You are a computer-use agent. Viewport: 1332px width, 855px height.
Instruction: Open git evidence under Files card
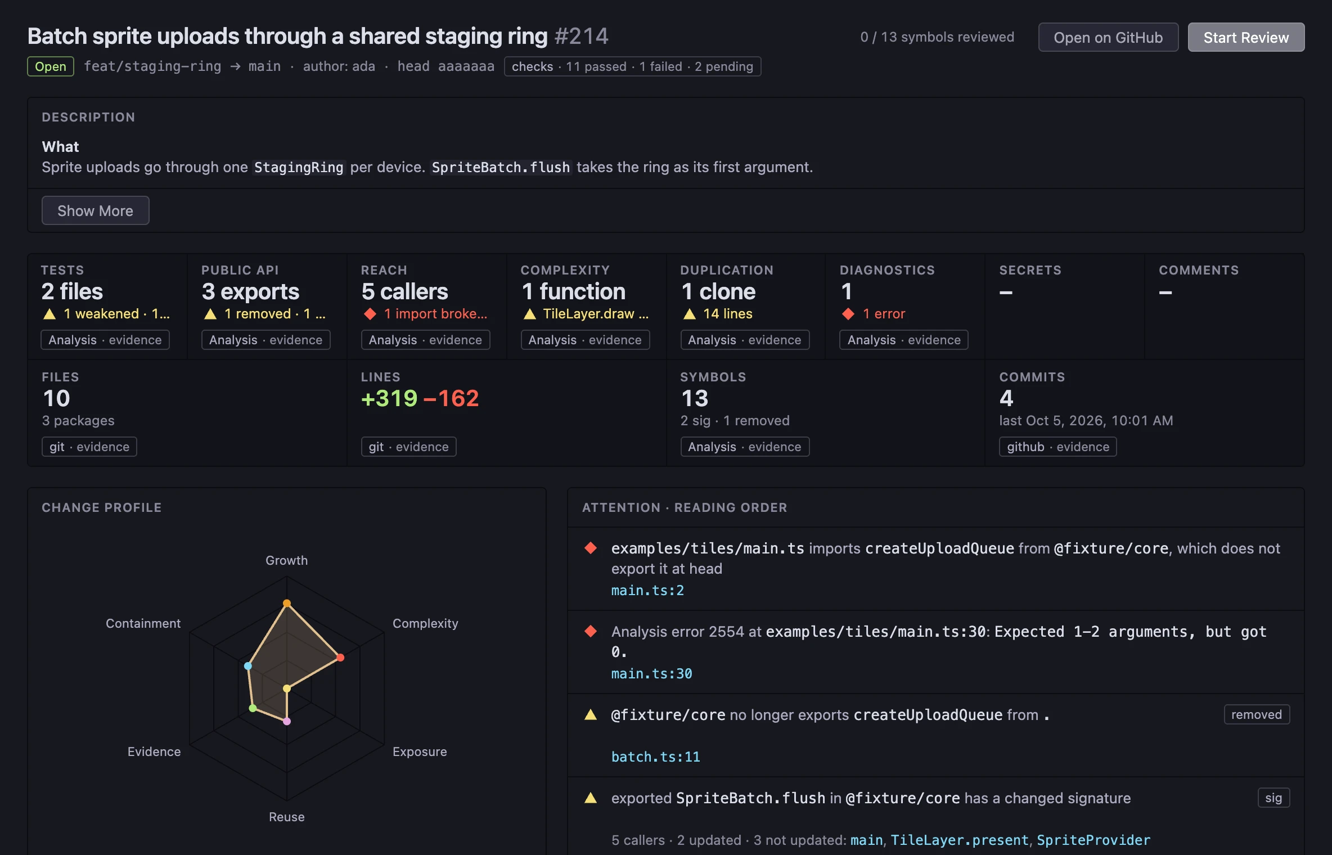pyautogui.click(x=89, y=447)
